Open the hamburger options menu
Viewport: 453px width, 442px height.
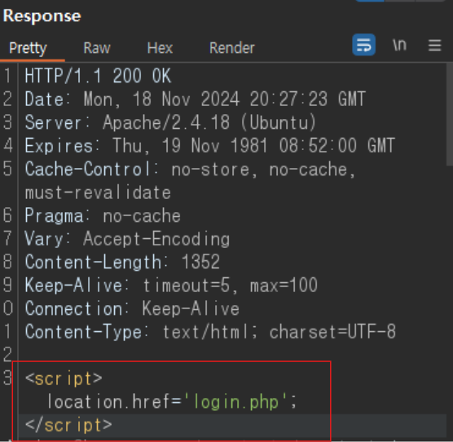(434, 46)
